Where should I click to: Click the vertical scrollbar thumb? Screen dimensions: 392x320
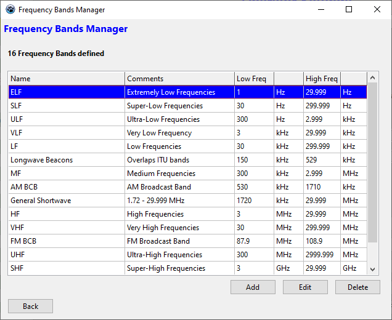tap(372, 163)
